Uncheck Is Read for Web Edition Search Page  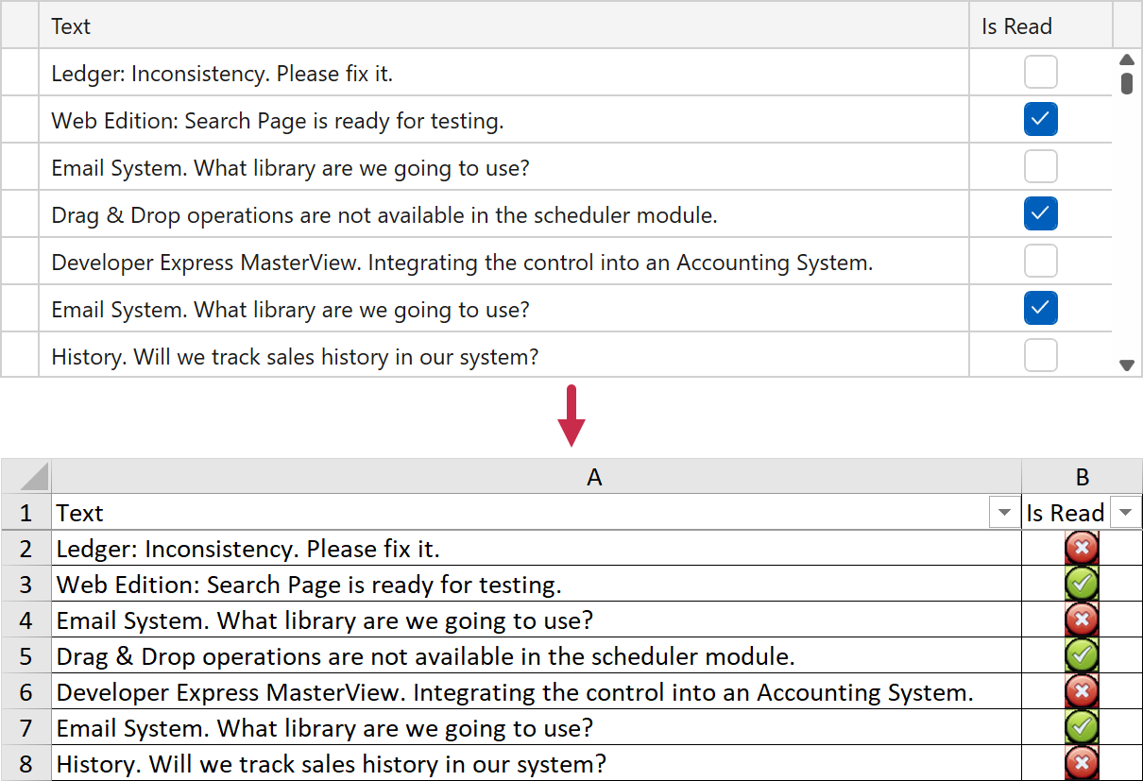1040,120
